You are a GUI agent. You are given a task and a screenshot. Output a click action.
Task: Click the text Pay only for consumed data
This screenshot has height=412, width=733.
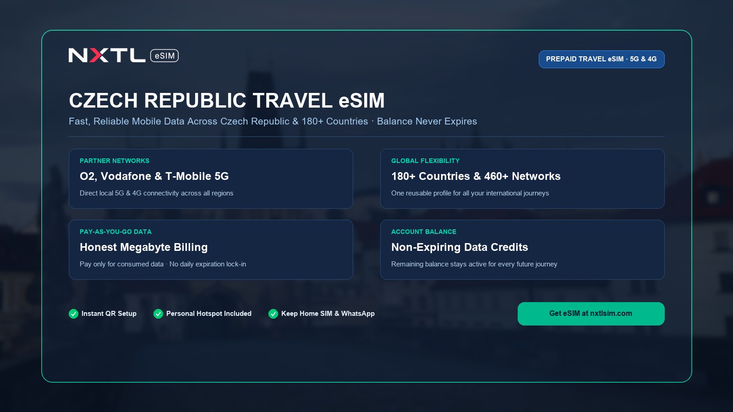[163, 264]
